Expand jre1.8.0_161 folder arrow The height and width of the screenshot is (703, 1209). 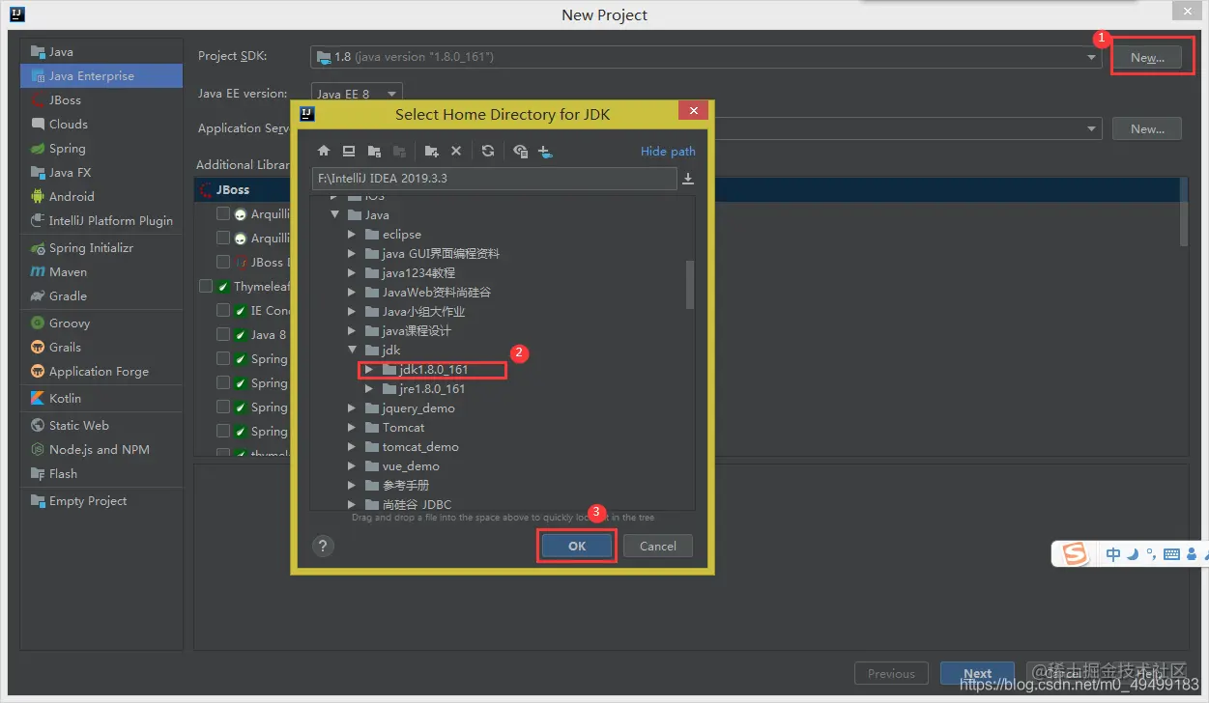pyautogui.click(x=370, y=389)
